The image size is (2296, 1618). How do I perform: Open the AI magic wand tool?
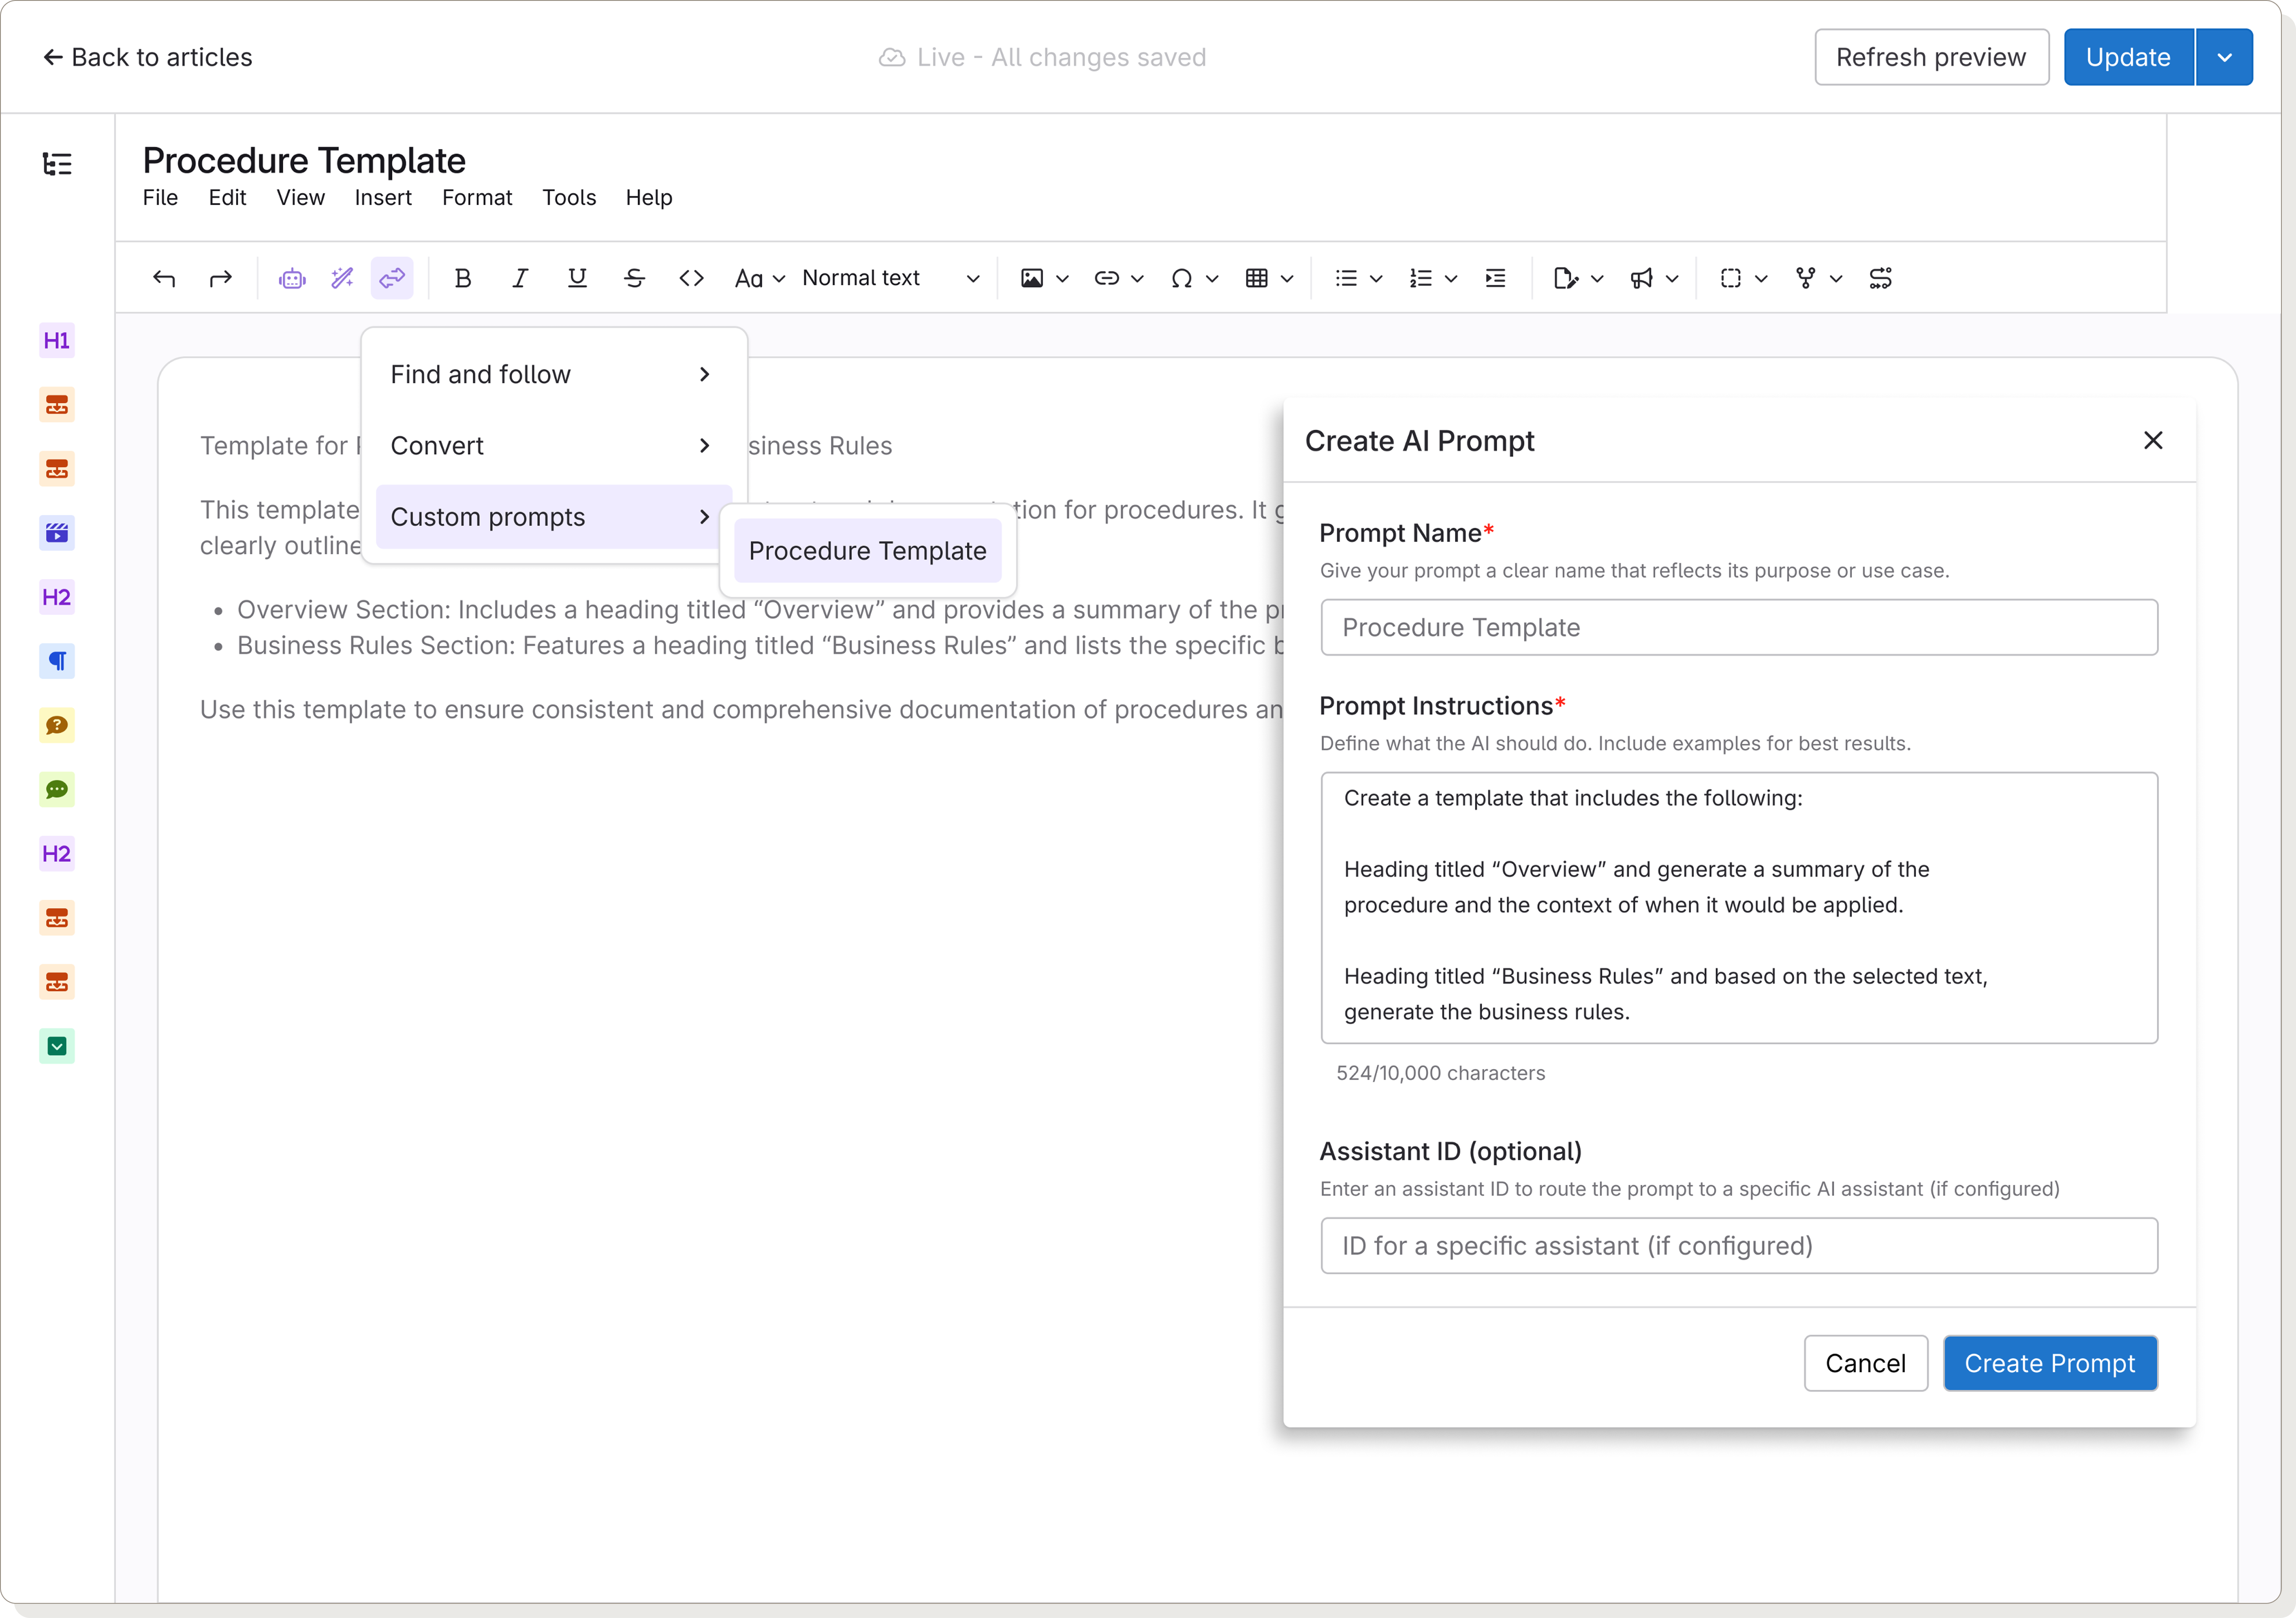(342, 278)
